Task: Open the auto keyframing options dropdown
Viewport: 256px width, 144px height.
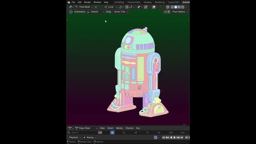Action: 159,137
